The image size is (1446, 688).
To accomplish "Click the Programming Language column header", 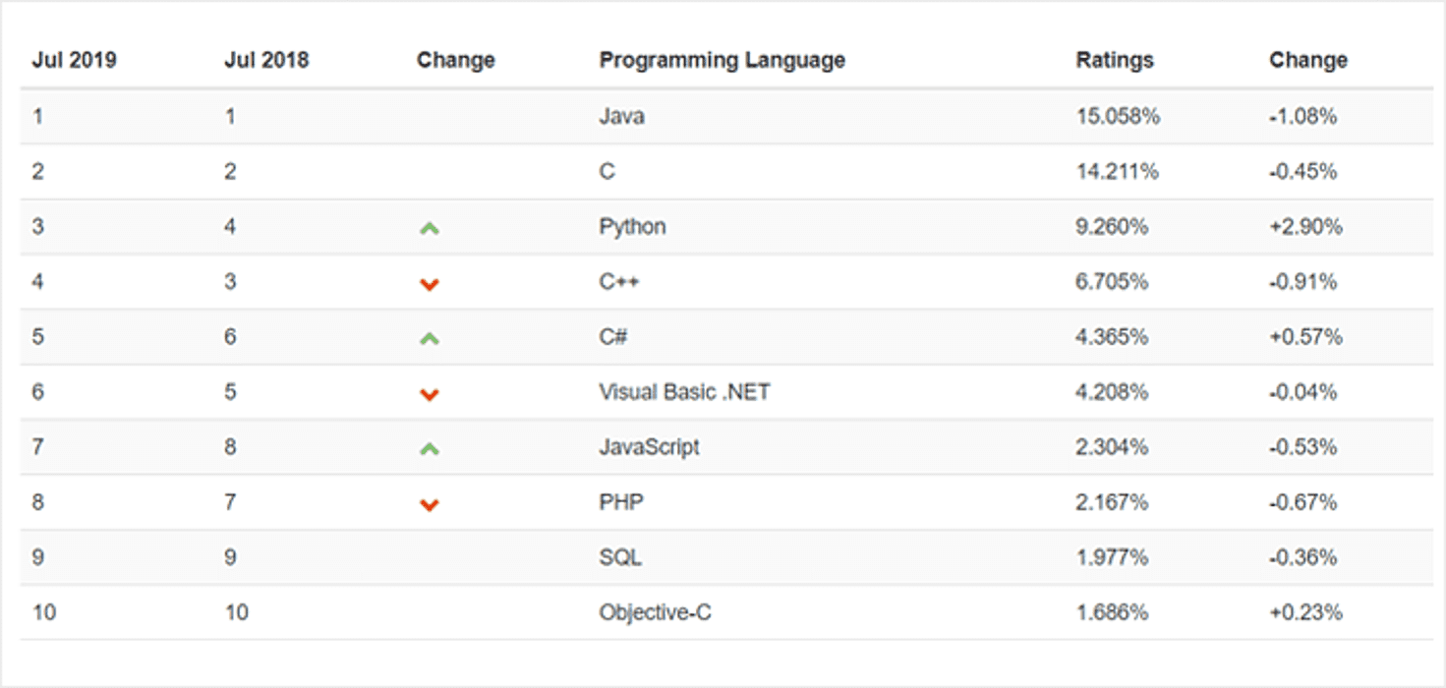I will (721, 59).
